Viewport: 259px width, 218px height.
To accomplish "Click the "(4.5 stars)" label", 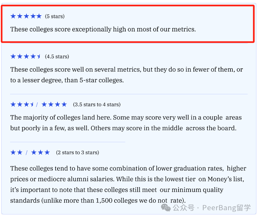I will click(57, 57).
